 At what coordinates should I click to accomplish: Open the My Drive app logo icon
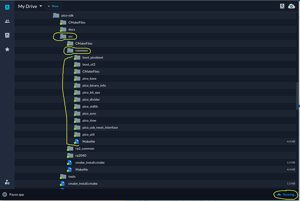pyautogui.click(x=7, y=7)
